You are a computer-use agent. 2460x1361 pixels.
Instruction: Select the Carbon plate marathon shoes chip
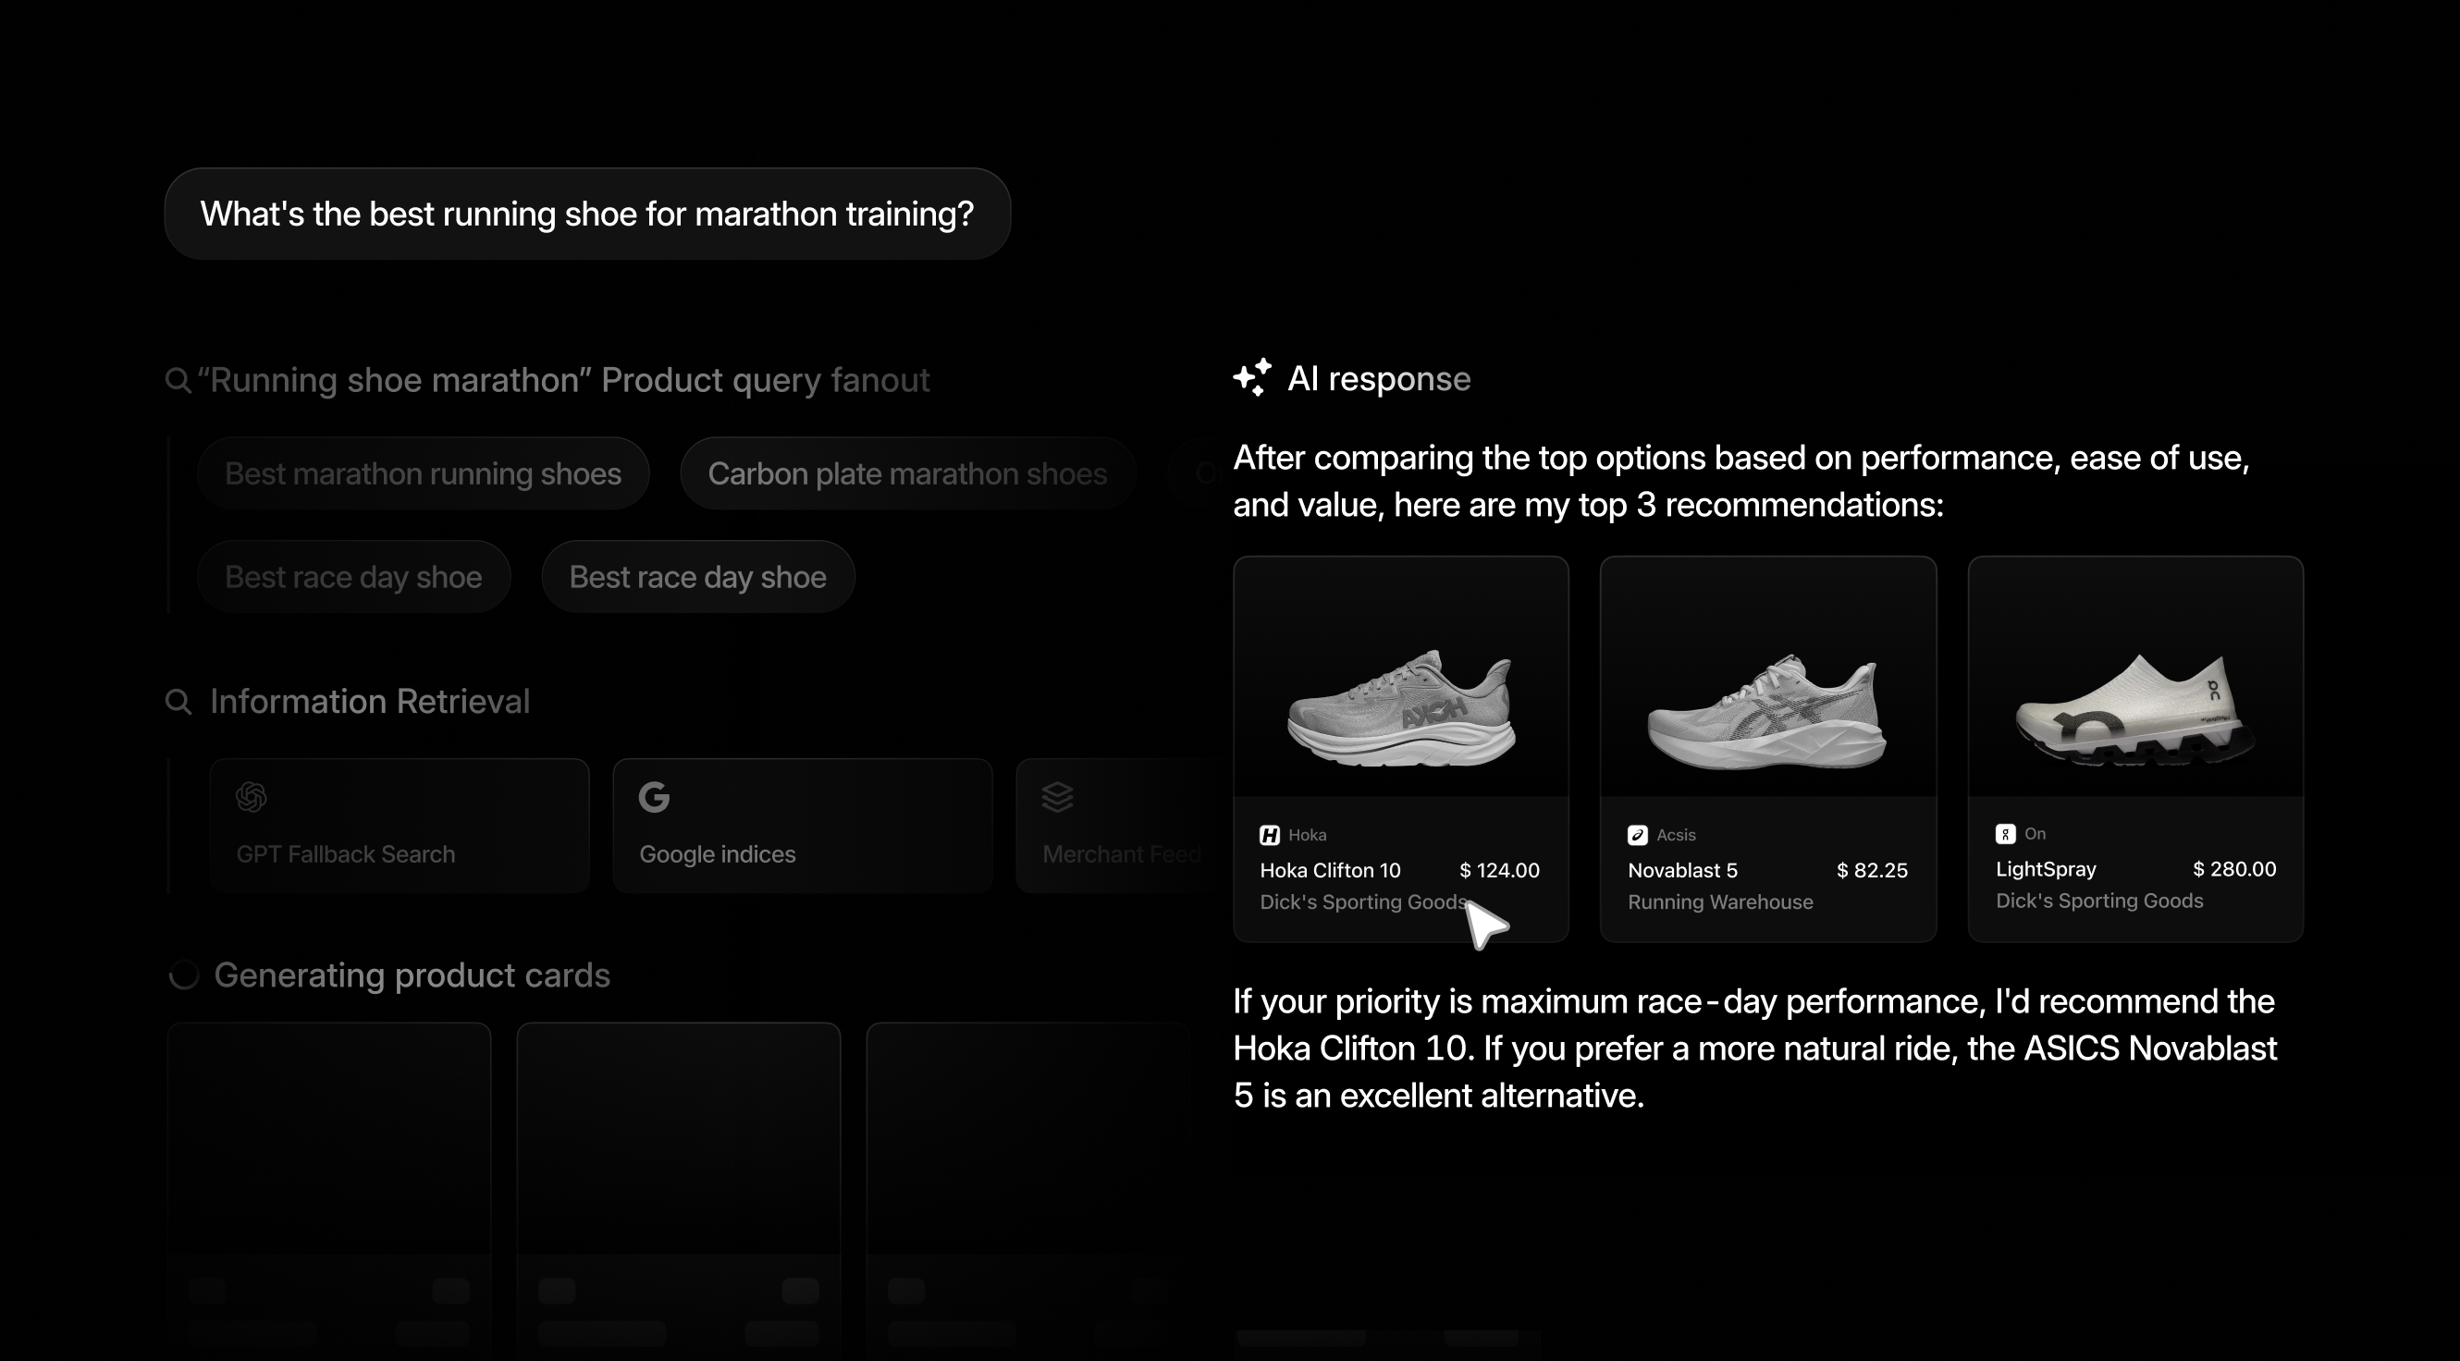(908, 473)
